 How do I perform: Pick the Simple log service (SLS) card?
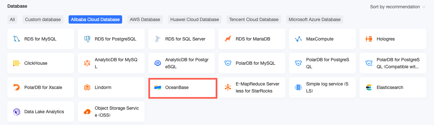pyautogui.click(x=322, y=87)
